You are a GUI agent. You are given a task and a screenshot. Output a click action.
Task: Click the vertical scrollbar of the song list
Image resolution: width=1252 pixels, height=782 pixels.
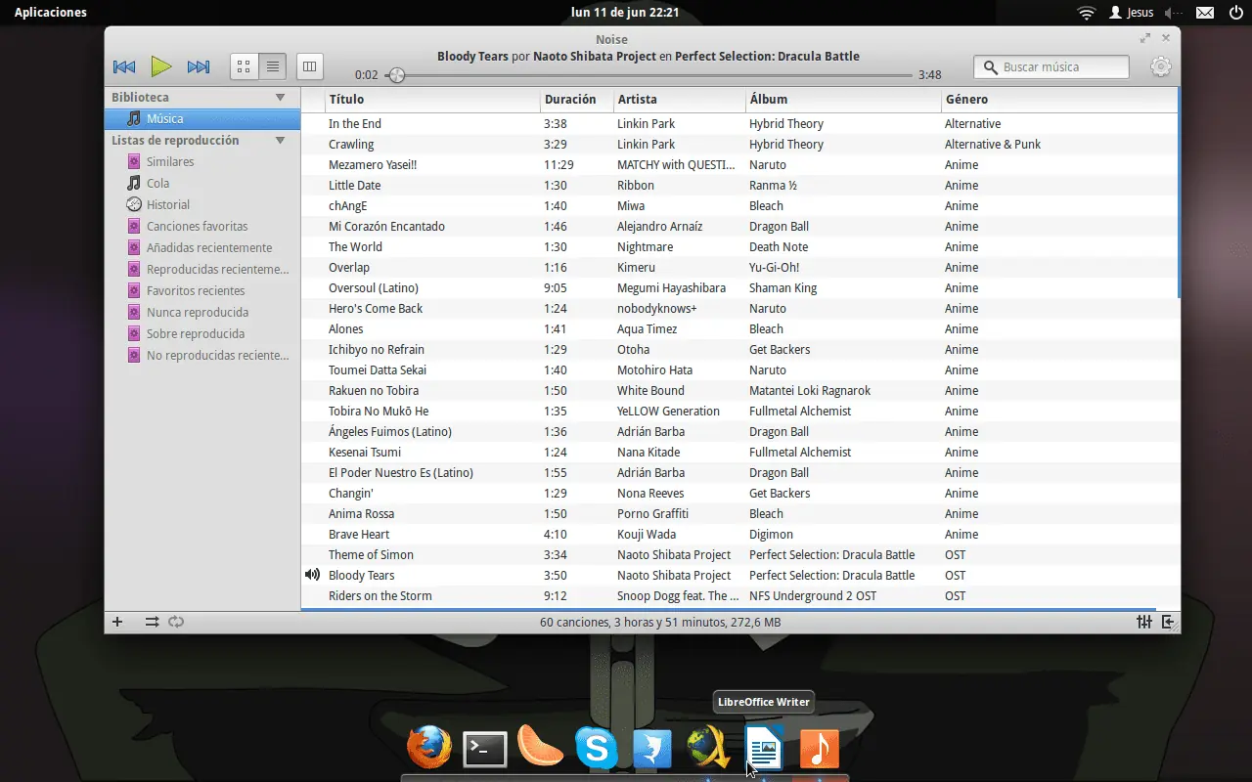(x=1178, y=194)
